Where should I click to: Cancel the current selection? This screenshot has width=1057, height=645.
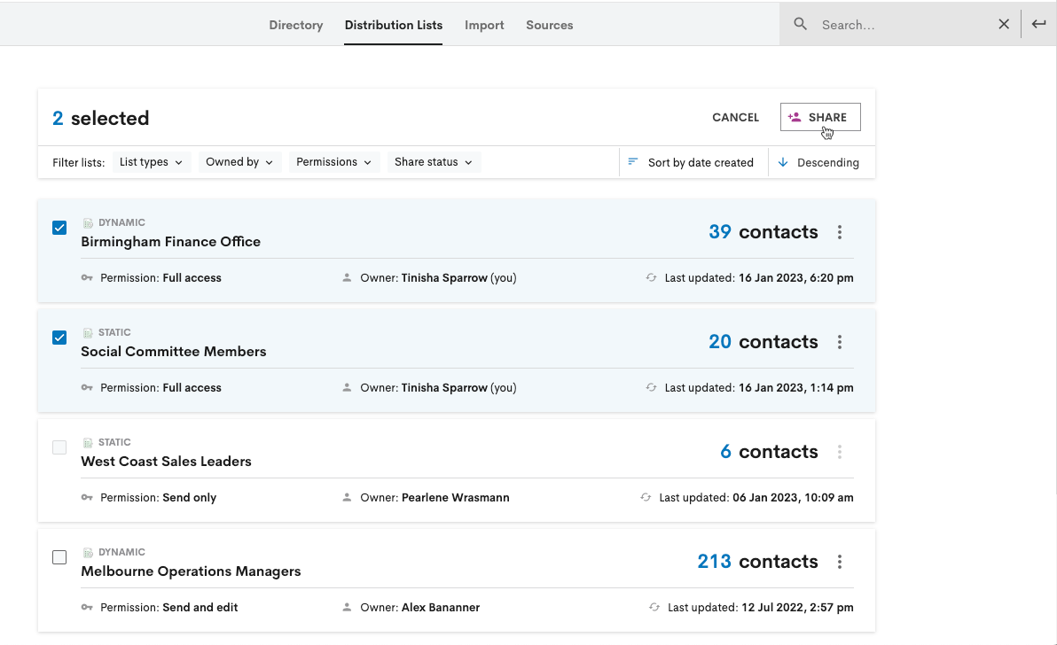point(735,117)
